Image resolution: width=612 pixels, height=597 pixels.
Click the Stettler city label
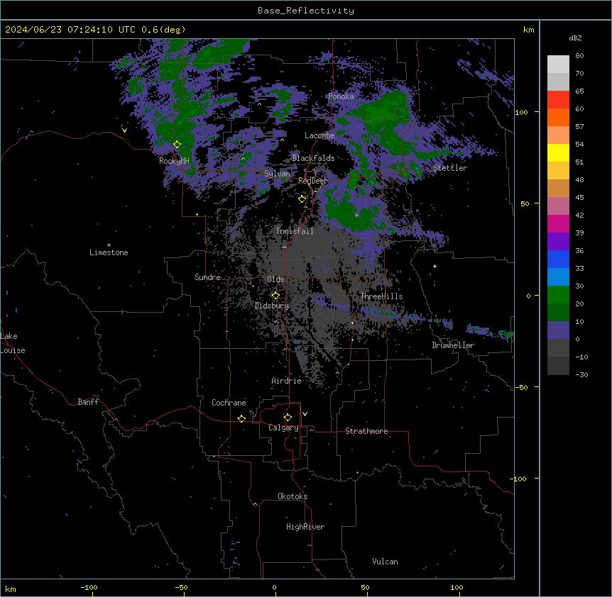[x=450, y=168]
